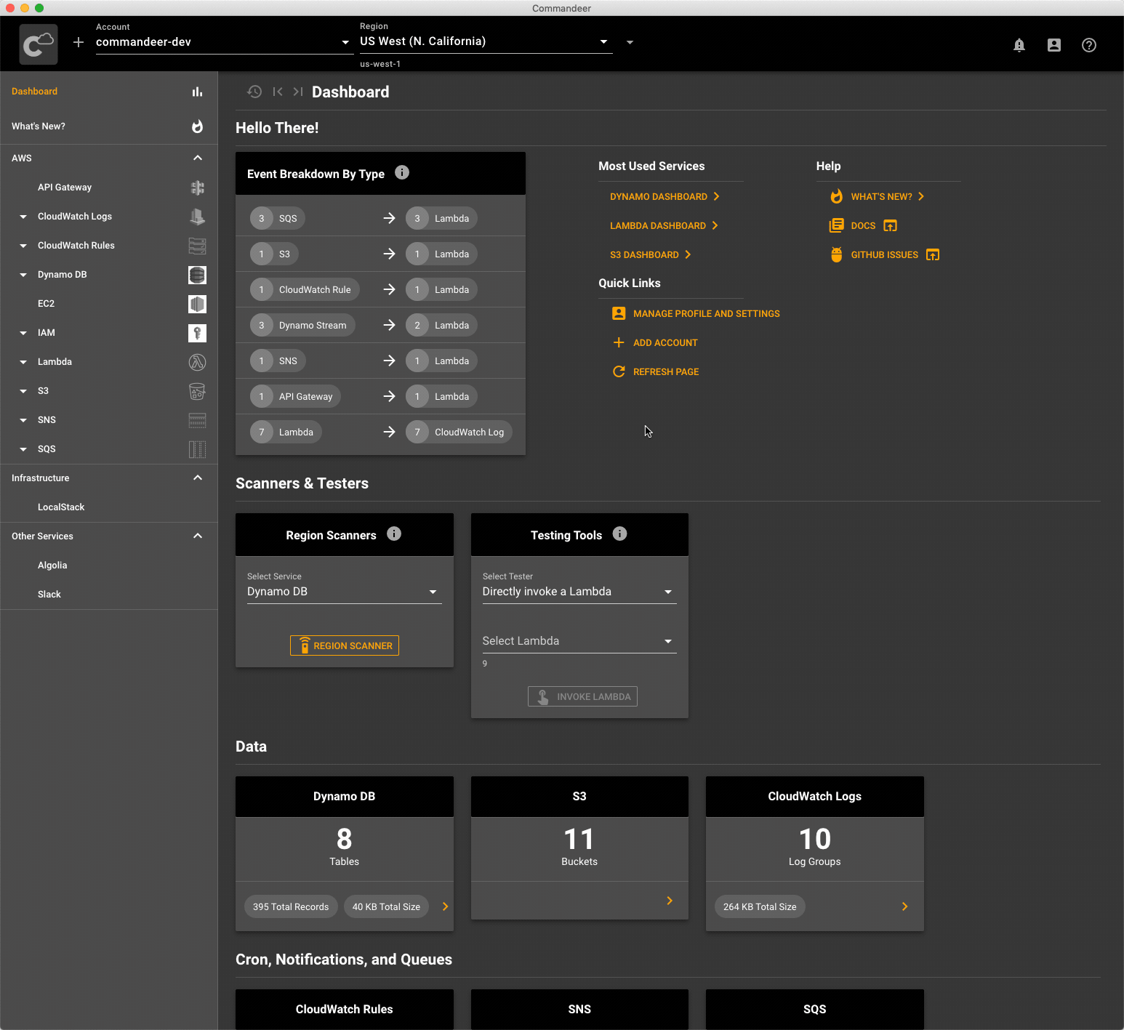Image resolution: width=1124 pixels, height=1030 pixels.
Task: Open the WHAT'S NEW? help link
Action: tap(878, 197)
